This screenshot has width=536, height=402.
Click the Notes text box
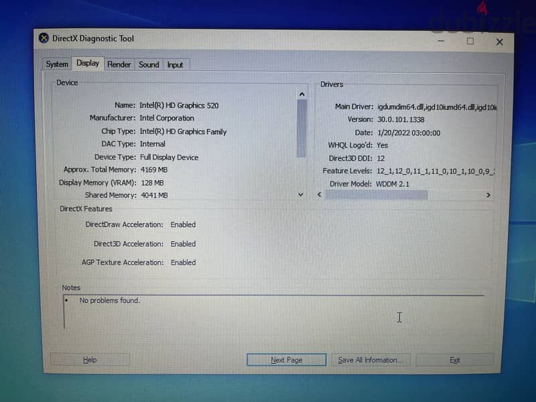pos(273,312)
